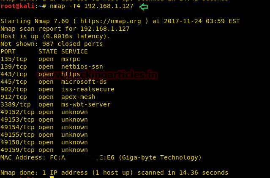Screen dimensions: 270x178
Task: Click port 49152/tcp entry
Action: point(44,112)
